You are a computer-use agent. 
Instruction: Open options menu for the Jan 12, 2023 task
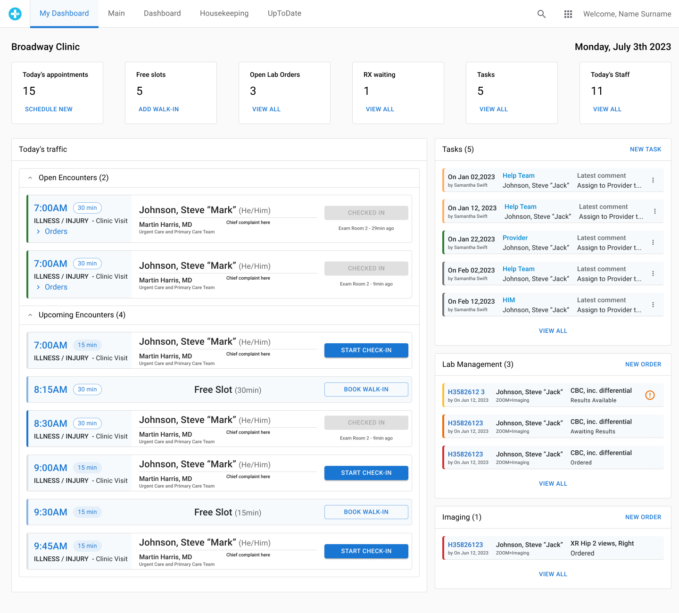(x=655, y=211)
